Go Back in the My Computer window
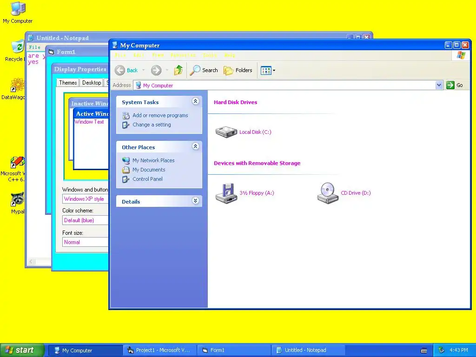Image resolution: width=476 pixels, height=357 pixels. click(x=126, y=70)
